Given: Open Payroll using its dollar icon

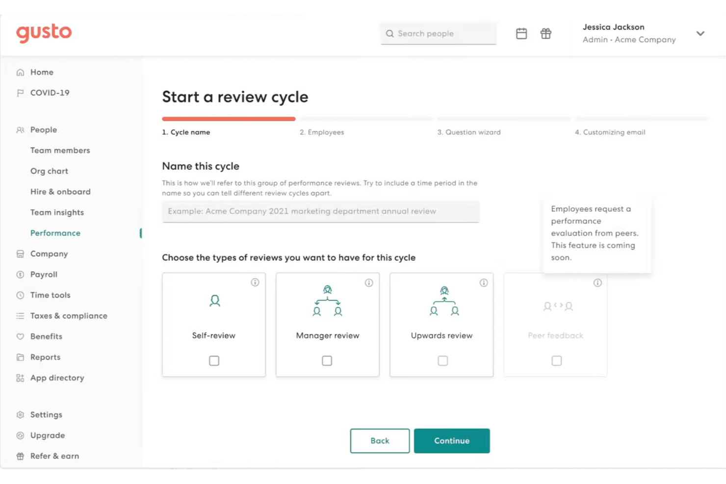Looking at the screenshot, I should click(20, 274).
